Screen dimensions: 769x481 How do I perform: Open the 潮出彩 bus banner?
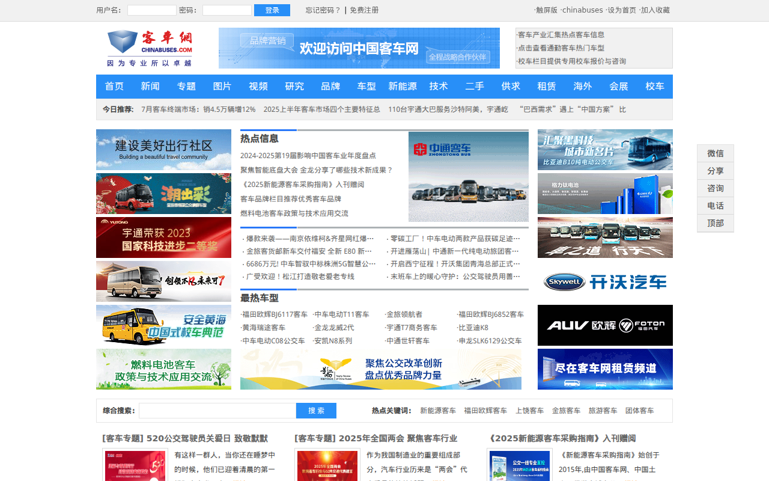(163, 194)
